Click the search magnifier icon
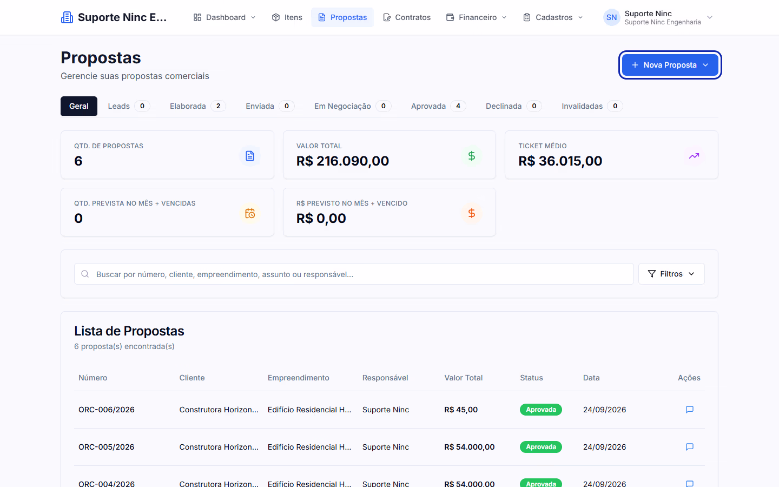The width and height of the screenshot is (779, 487). click(x=85, y=274)
